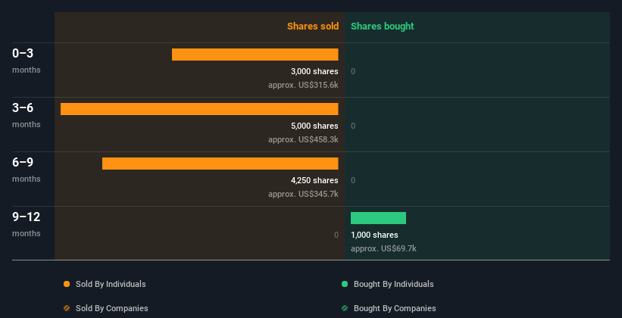This screenshot has width=622, height=318.
Task: Click the 9–12 months row label
Action: 27,224
